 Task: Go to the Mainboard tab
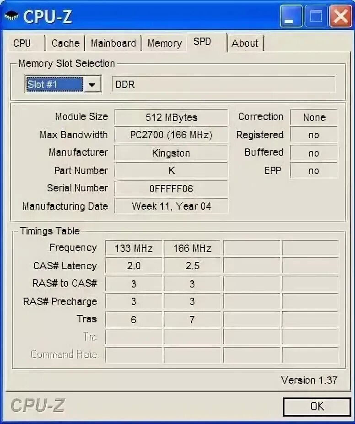coord(113,43)
